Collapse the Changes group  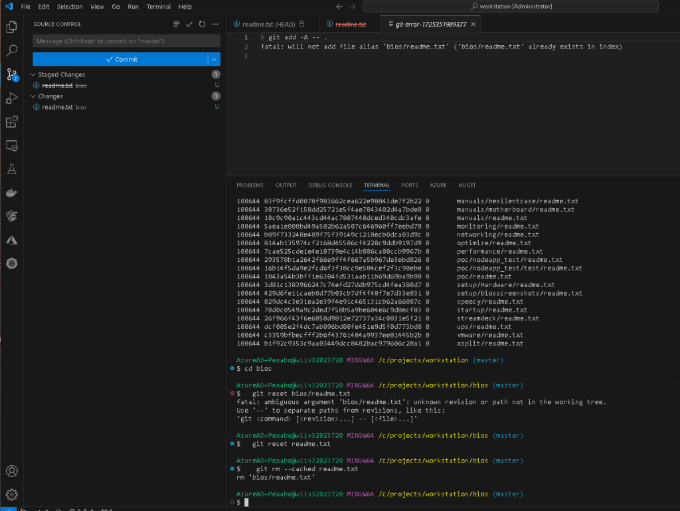point(33,96)
